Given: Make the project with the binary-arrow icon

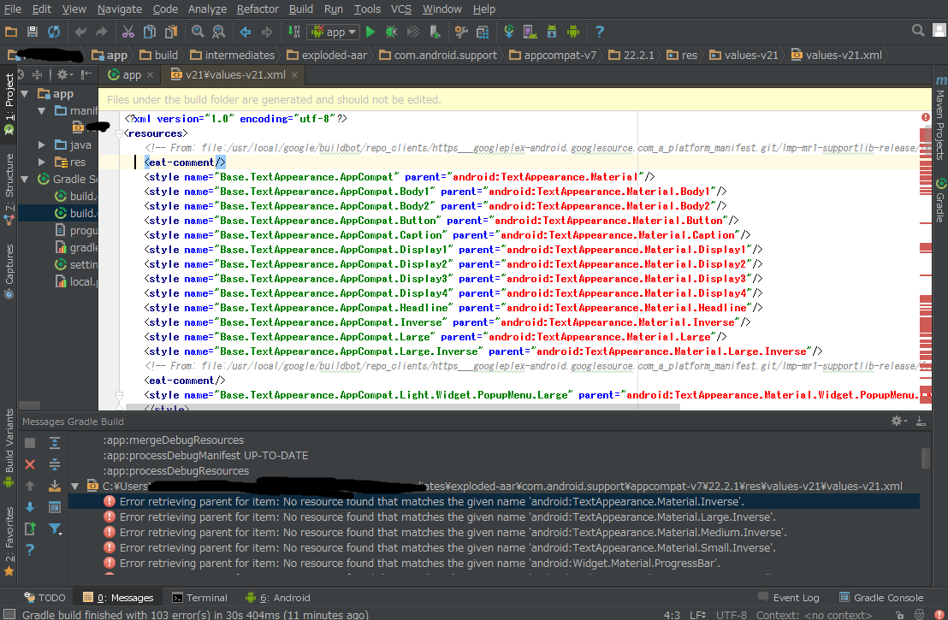Looking at the screenshot, I should [x=293, y=32].
